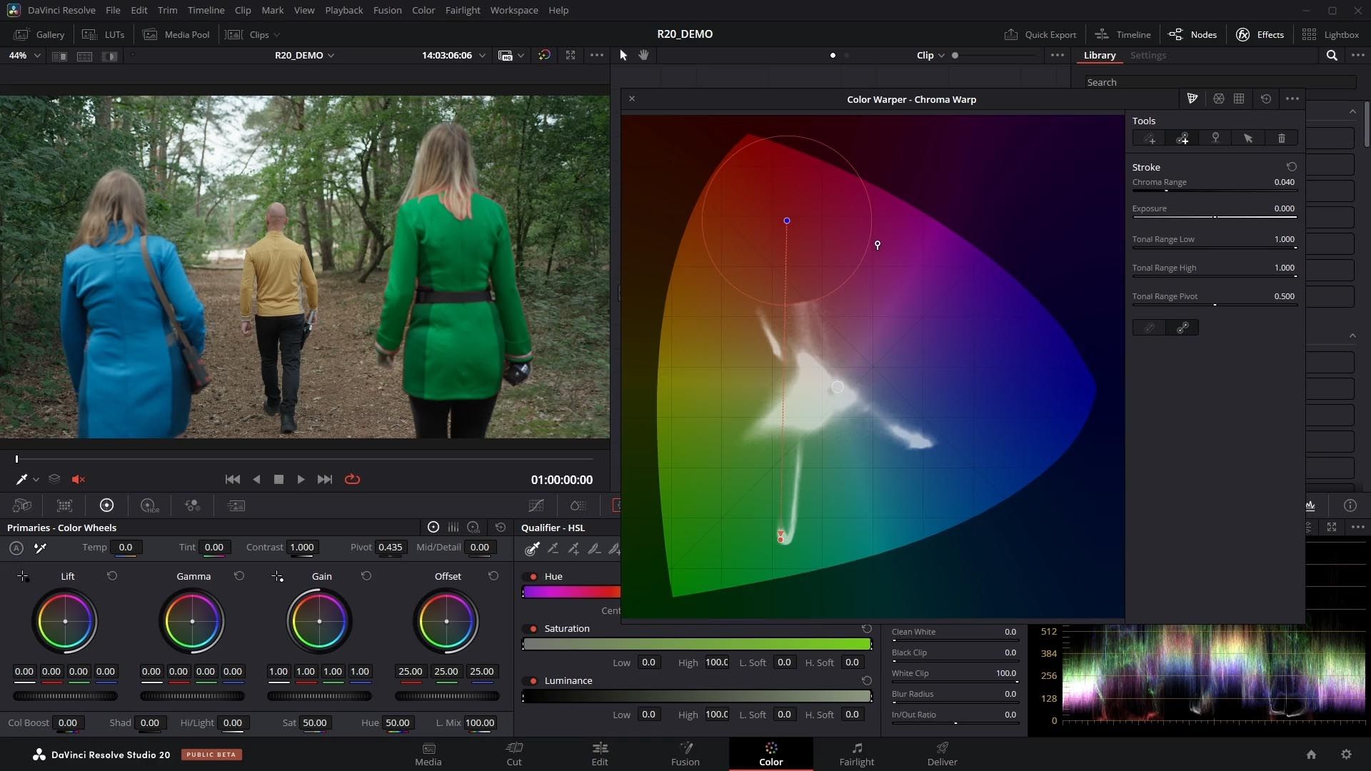The width and height of the screenshot is (1371, 771).
Task: Unmute the audio speaker icon
Action: pyautogui.click(x=79, y=480)
